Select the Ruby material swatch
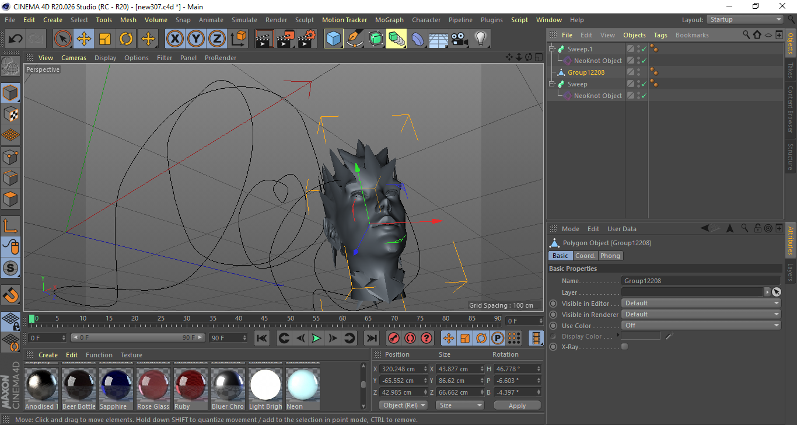 coord(190,385)
